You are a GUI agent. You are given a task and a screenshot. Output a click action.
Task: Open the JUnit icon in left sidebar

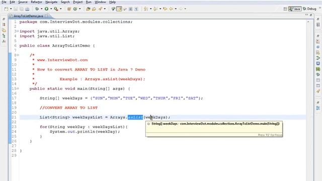tap(4, 41)
